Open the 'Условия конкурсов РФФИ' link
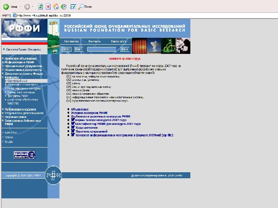This screenshot has width=278, height=208. pyautogui.click(x=89, y=113)
